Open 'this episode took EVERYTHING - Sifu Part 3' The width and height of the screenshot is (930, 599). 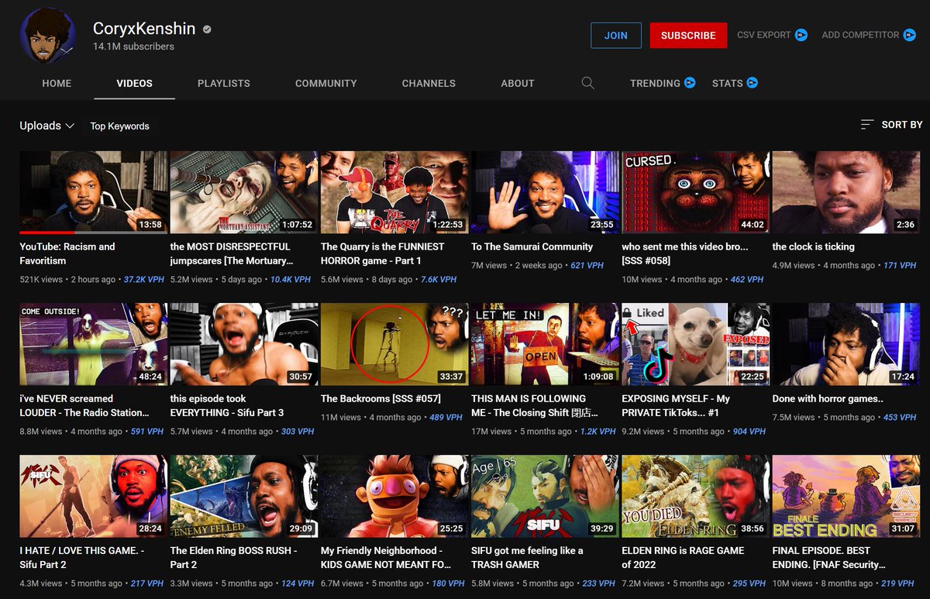[227, 405]
